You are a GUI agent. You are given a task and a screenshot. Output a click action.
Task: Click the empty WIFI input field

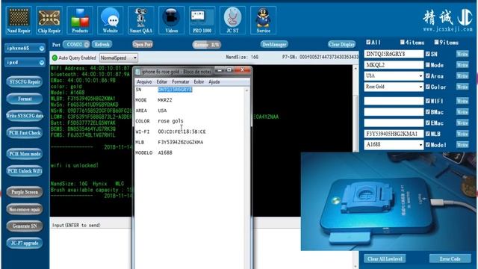point(394,101)
